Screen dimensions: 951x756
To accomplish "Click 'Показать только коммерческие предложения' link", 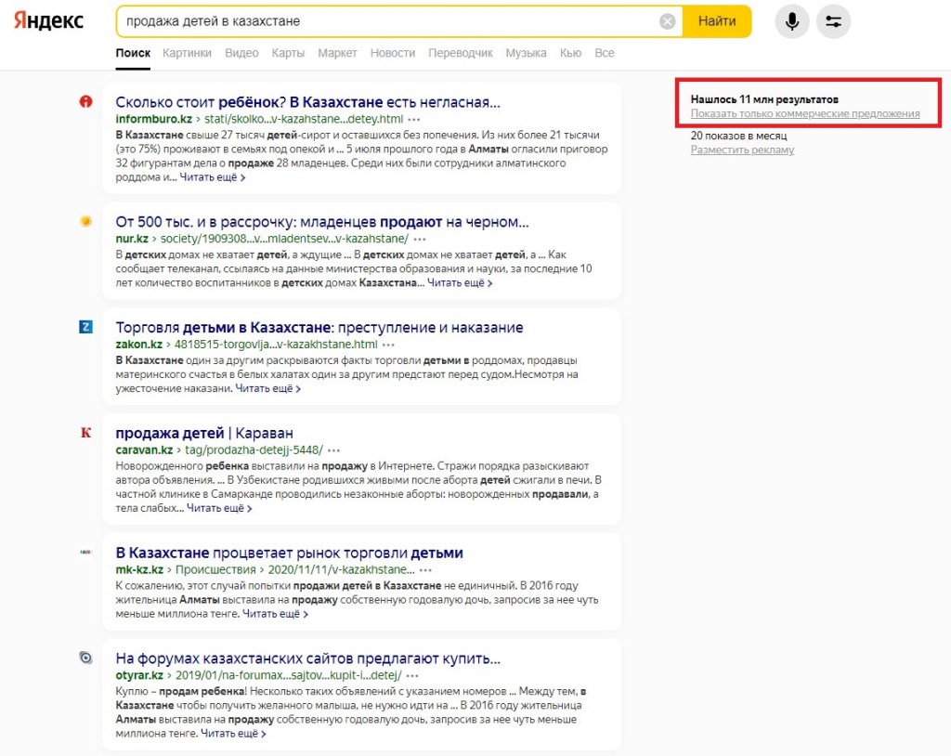I will click(804, 114).
